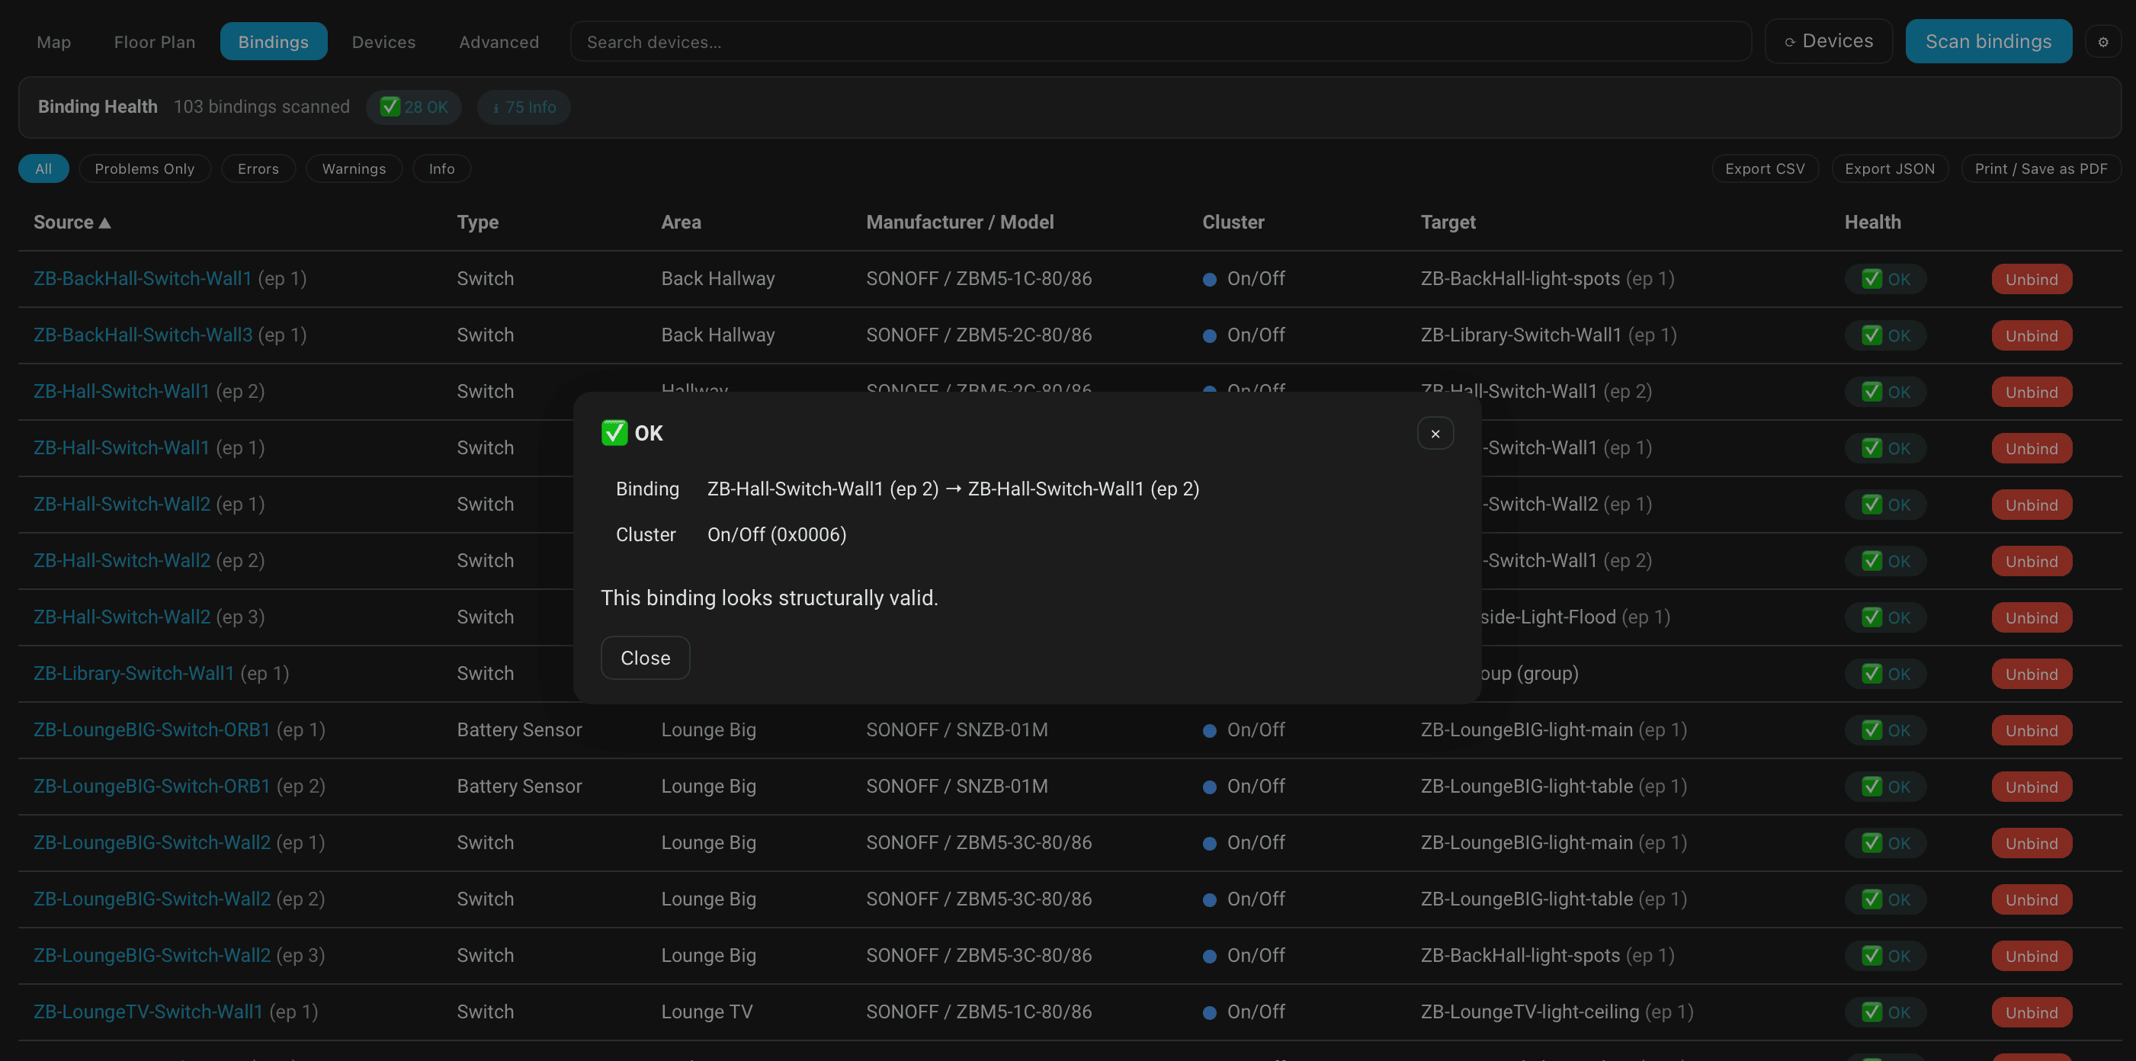Filter bindings by Errors

(x=258, y=168)
